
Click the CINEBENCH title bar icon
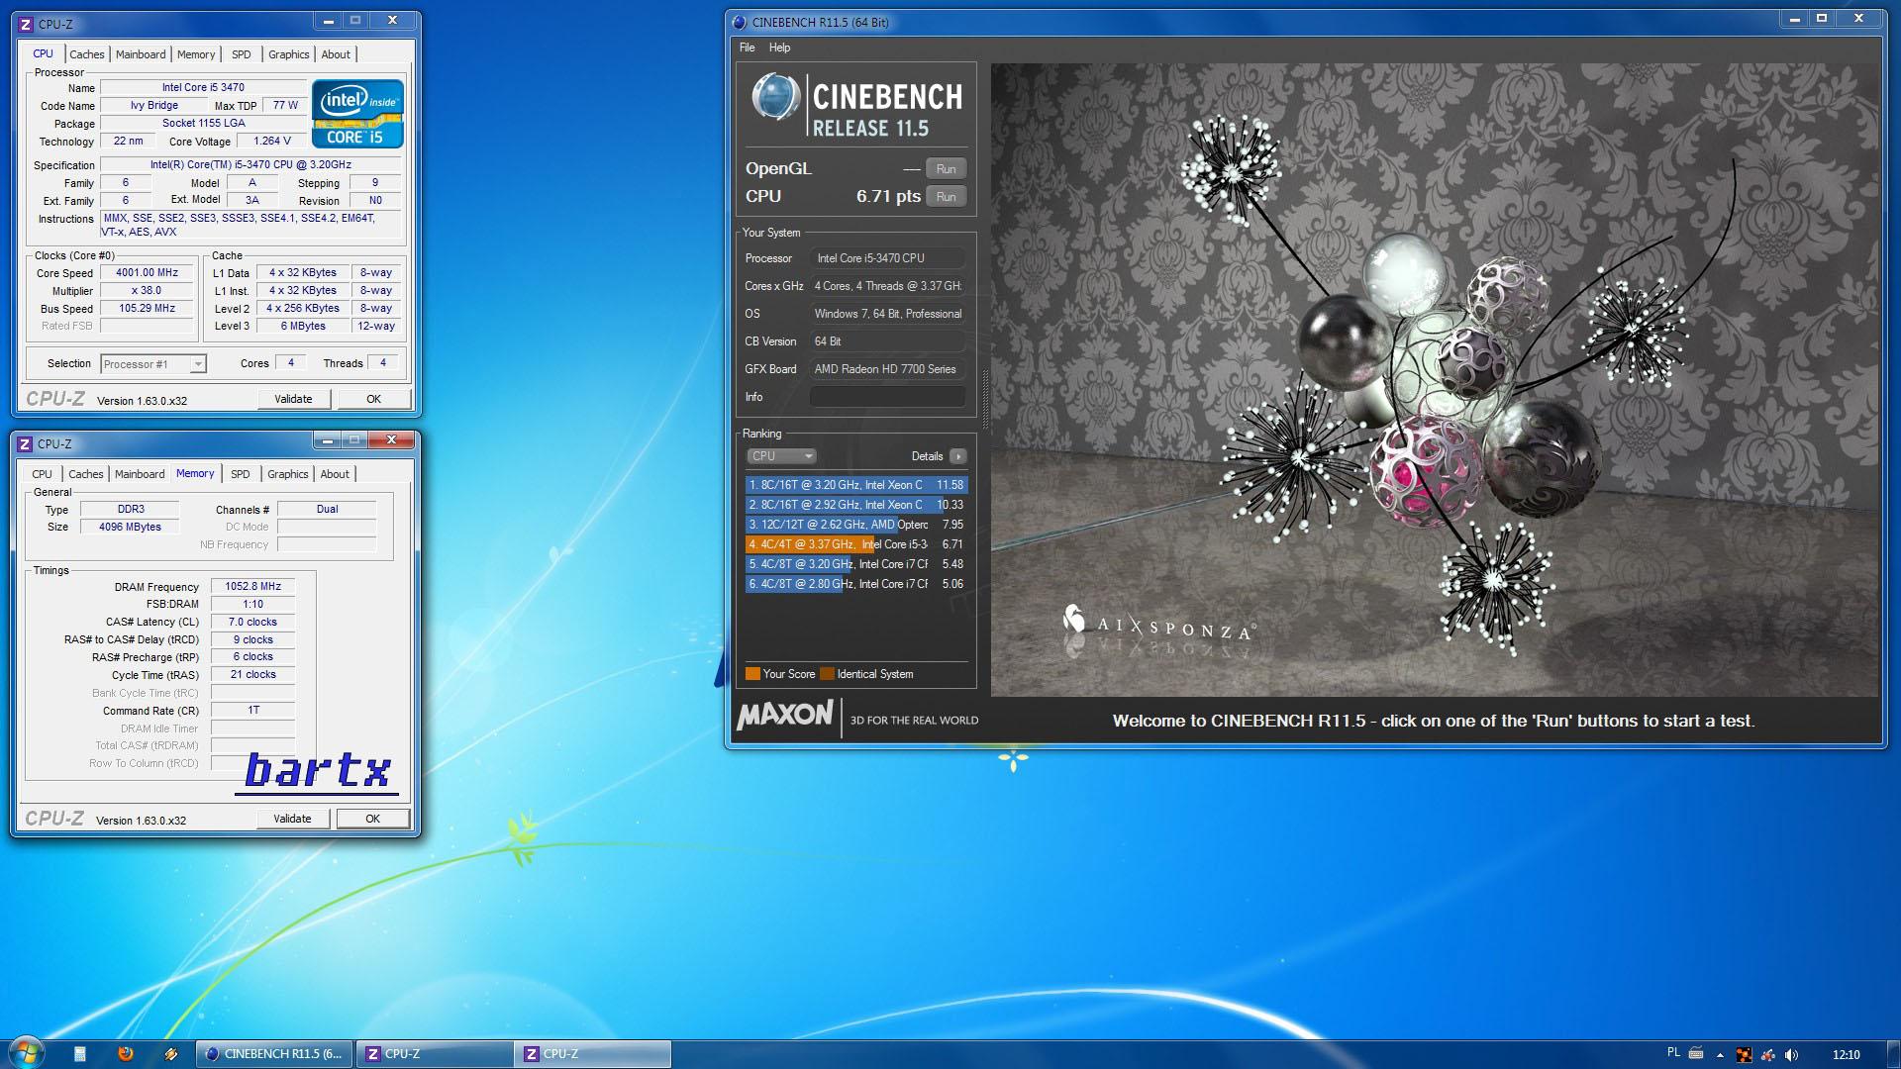pyautogui.click(x=739, y=22)
